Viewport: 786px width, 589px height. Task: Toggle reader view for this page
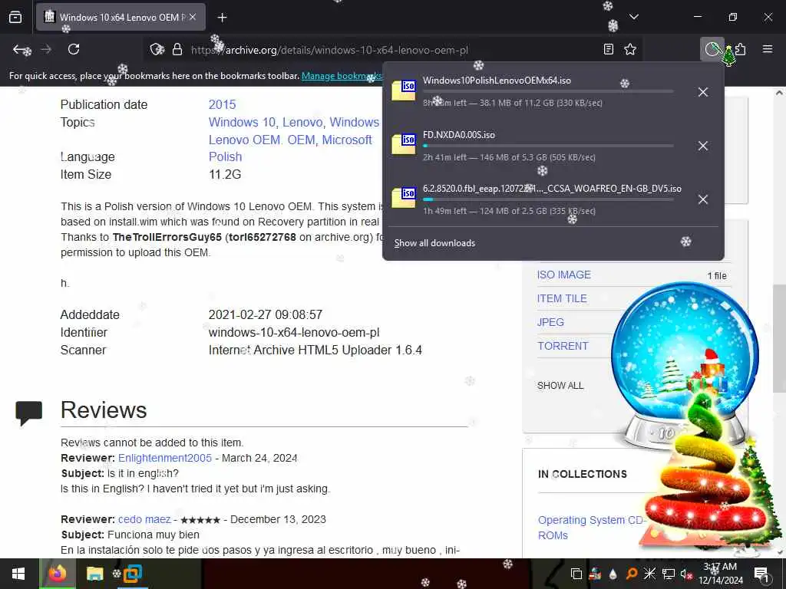point(609,49)
